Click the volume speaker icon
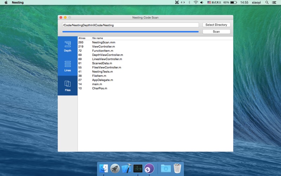The height and width of the screenshot is (176, 281). (202, 2)
